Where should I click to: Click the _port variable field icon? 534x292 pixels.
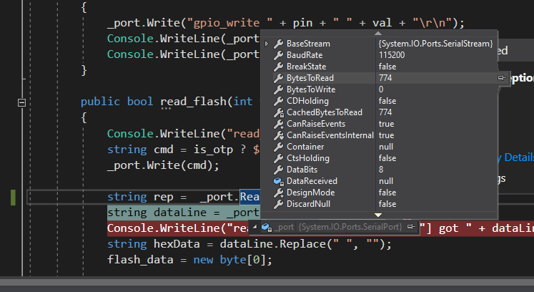[x=267, y=227]
